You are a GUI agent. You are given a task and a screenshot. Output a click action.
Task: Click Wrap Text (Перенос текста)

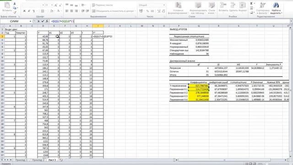(103, 5)
